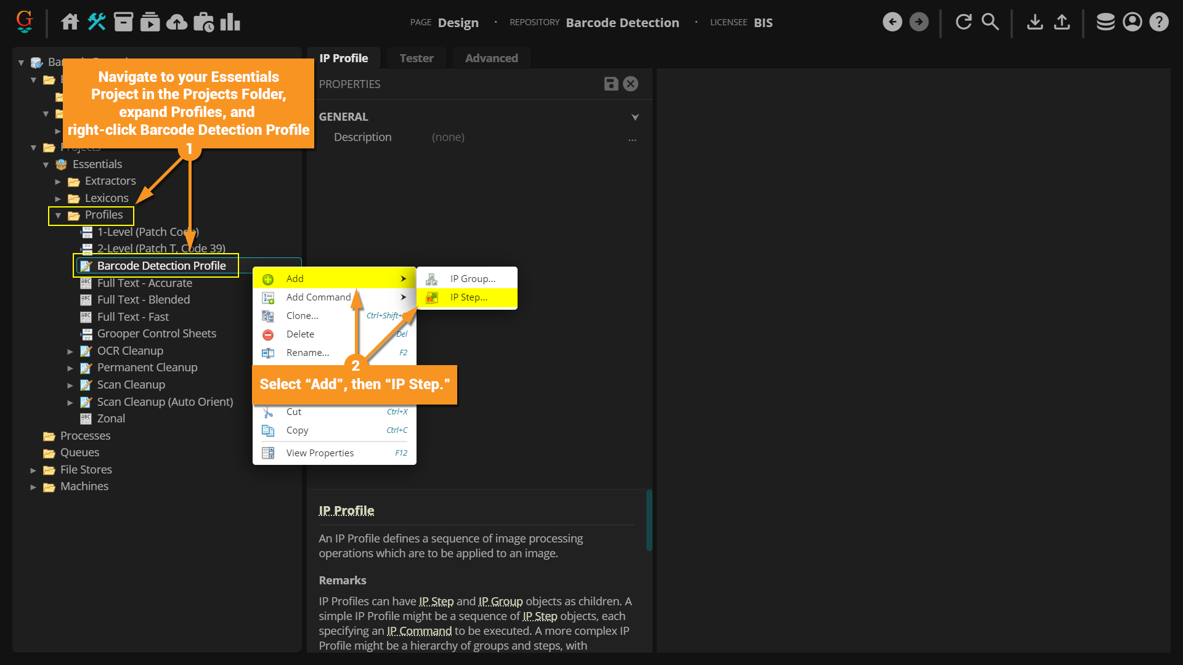Open the Help question mark icon
This screenshot has height=665, width=1183.
pos(1158,22)
